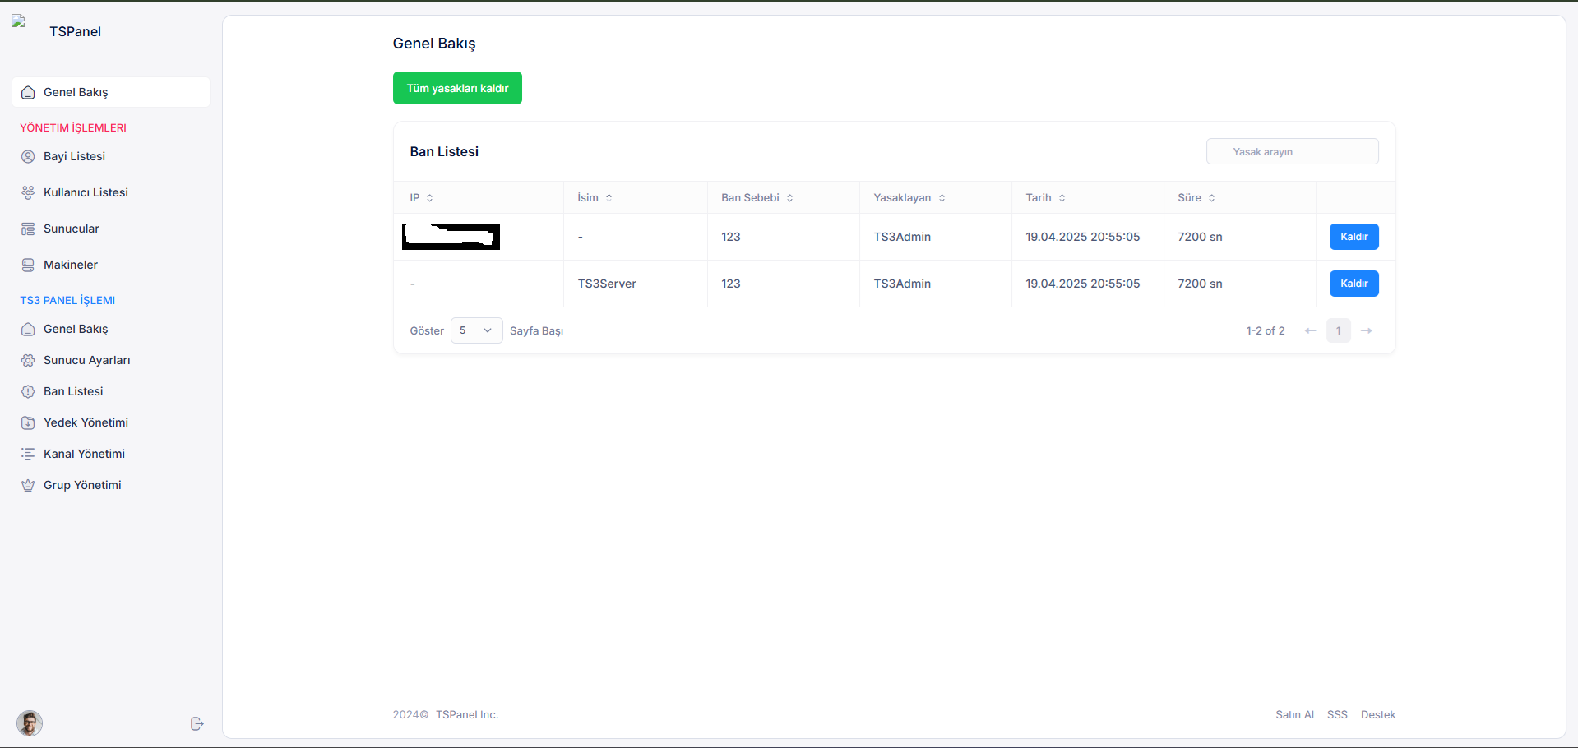Image resolution: width=1578 pixels, height=748 pixels.
Task: Go to next page arrow
Action: click(x=1367, y=330)
